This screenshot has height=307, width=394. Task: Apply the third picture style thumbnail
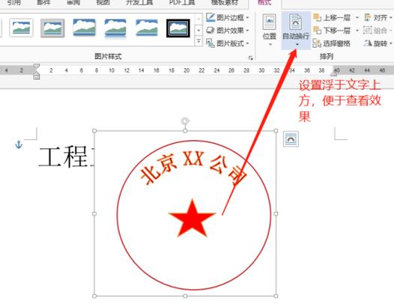84,27
